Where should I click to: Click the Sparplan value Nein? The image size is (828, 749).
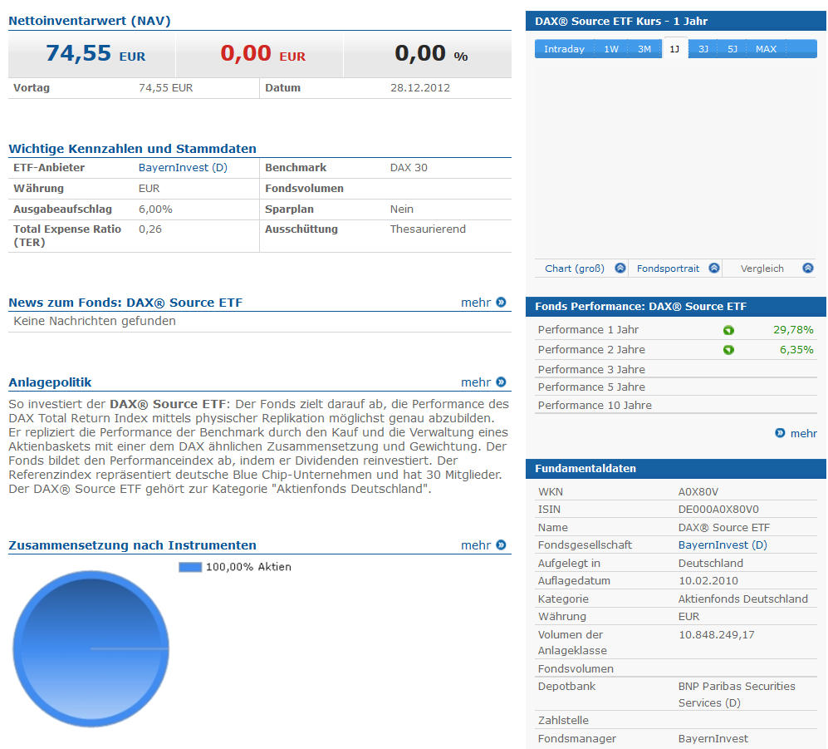[x=401, y=209]
